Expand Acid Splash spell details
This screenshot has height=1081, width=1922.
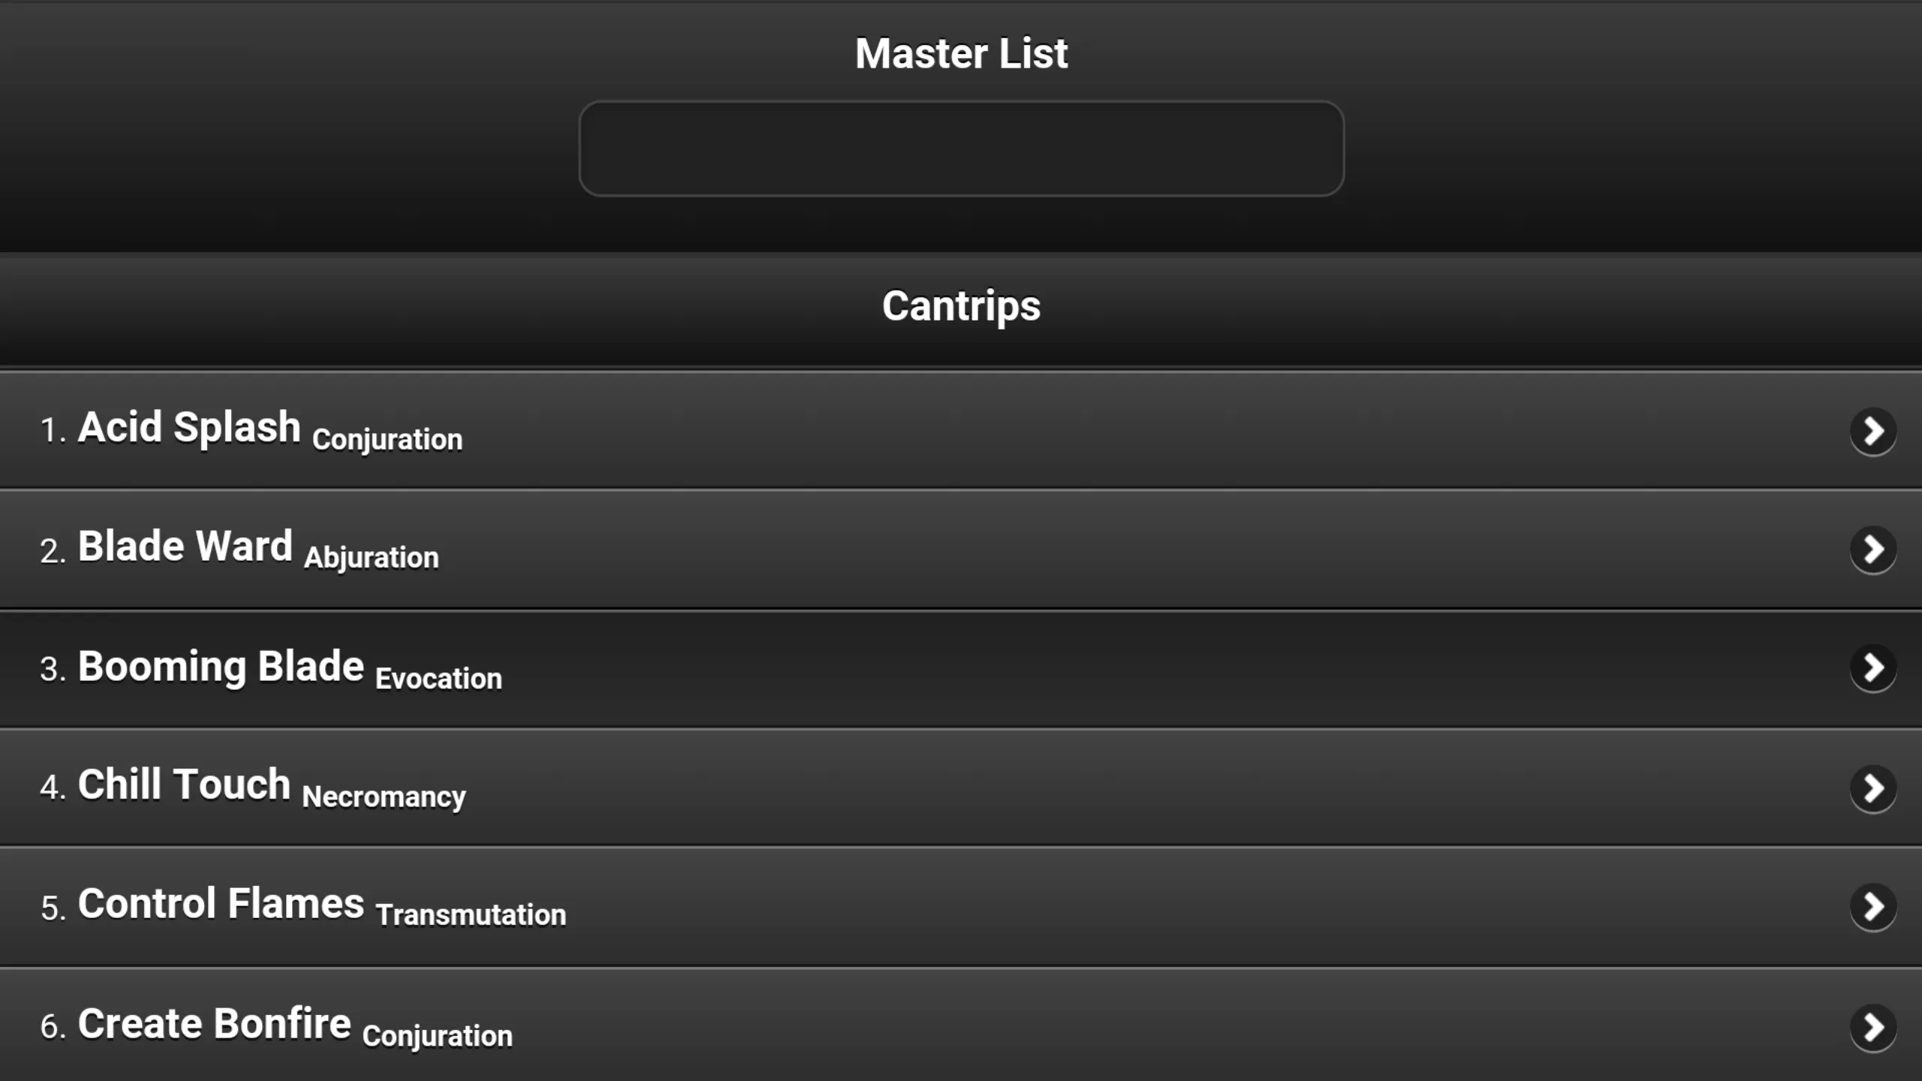tap(1873, 430)
